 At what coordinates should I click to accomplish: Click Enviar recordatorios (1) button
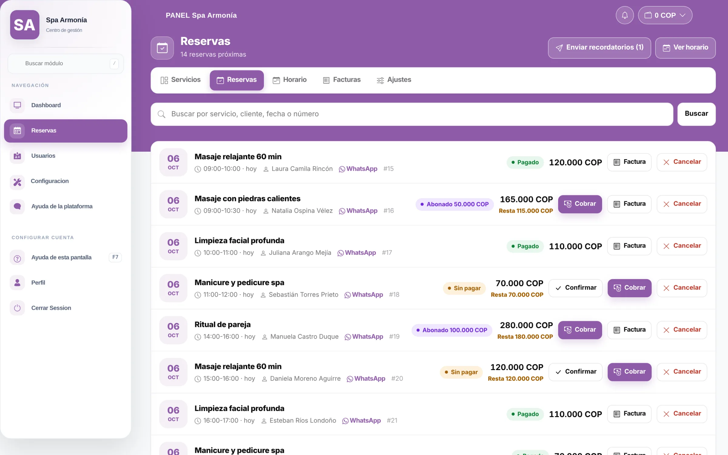tap(599, 48)
